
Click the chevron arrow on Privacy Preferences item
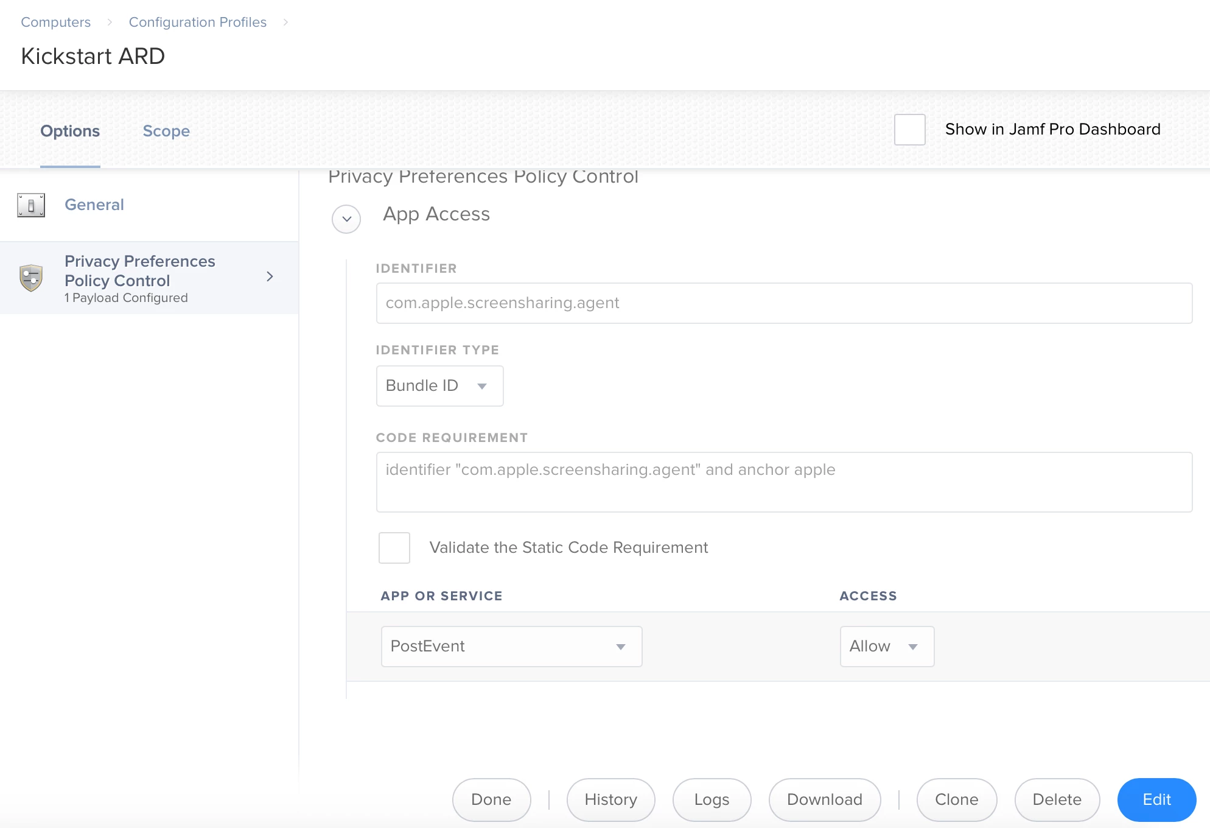coord(270,277)
